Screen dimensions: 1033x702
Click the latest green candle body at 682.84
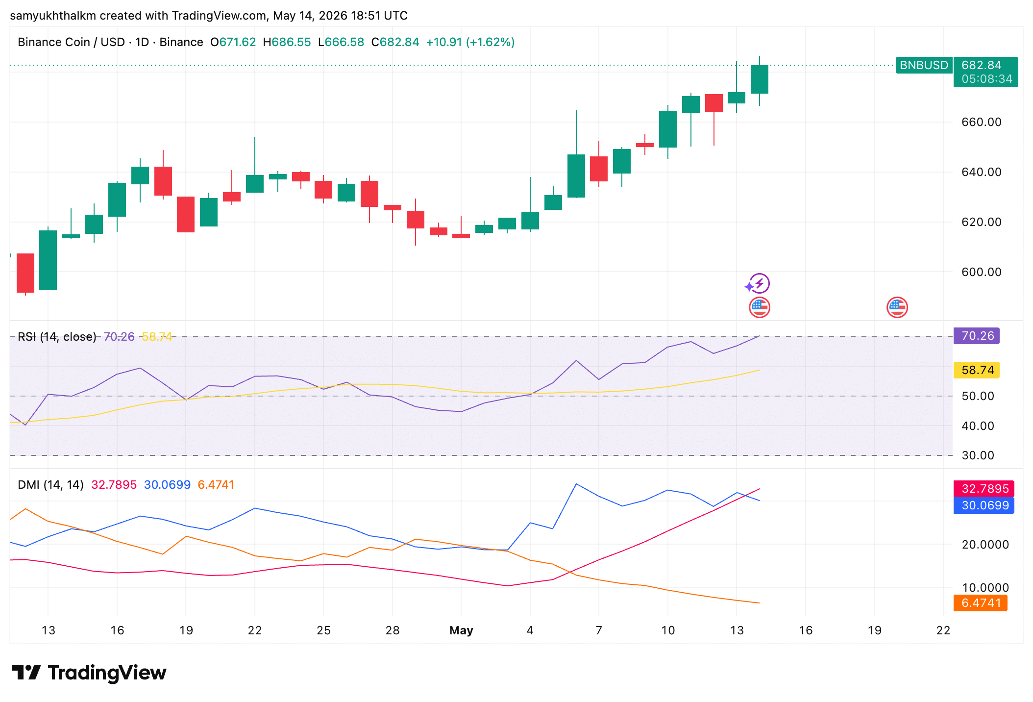(x=759, y=79)
